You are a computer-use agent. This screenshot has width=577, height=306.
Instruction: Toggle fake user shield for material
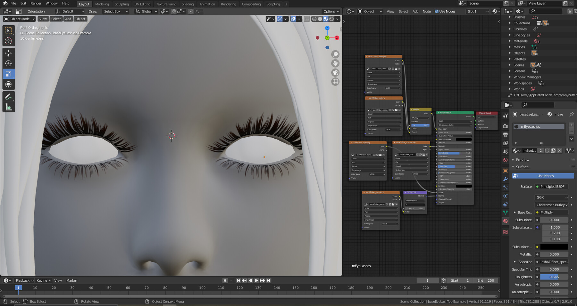click(x=547, y=150)
